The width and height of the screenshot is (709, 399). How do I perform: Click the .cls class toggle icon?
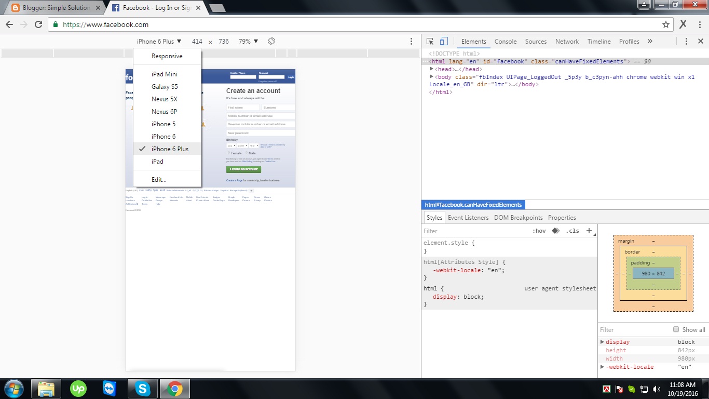click(x=573, y=231)
